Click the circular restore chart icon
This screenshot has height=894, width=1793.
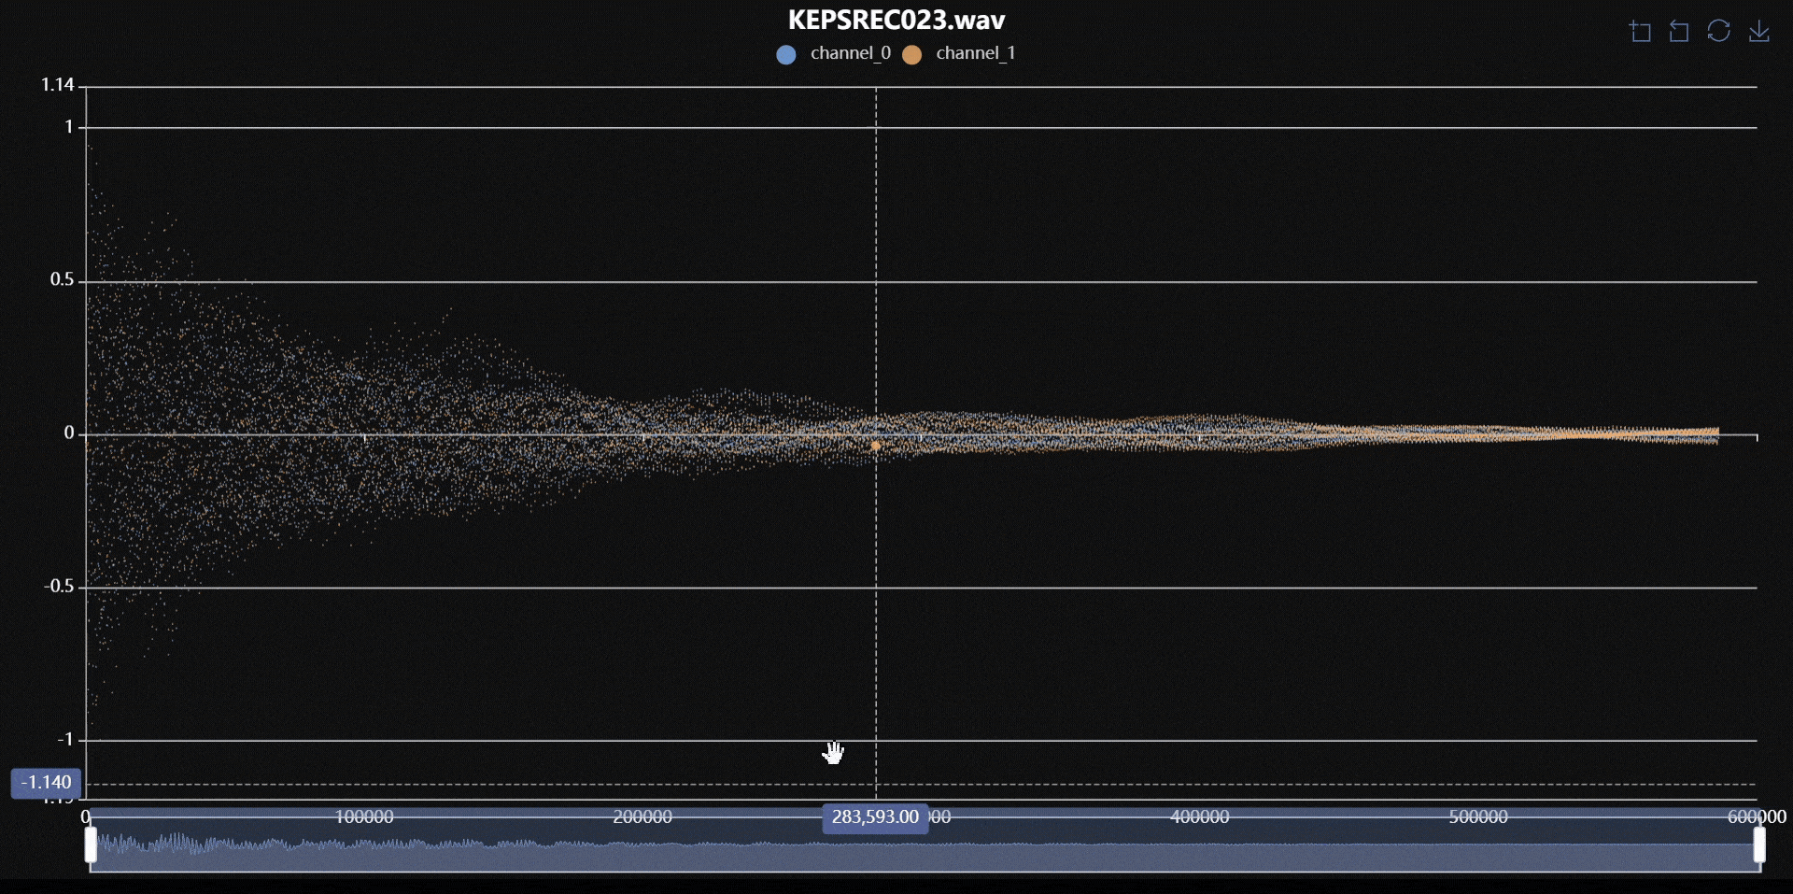(1718, 31)
